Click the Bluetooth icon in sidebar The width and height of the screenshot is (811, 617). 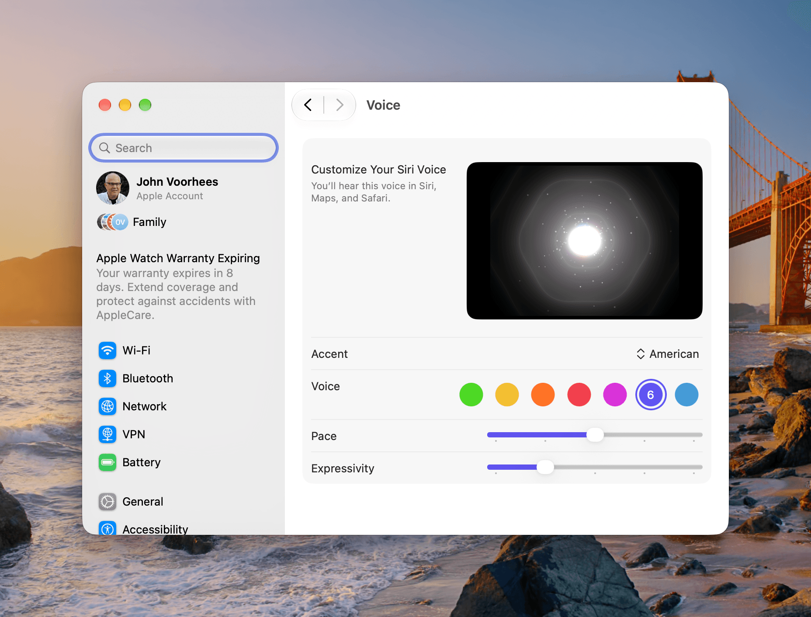click(x=107, y=378)
